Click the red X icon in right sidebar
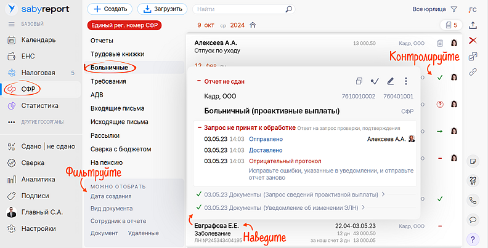Screen dimensions: 488x248 point(473,41)
